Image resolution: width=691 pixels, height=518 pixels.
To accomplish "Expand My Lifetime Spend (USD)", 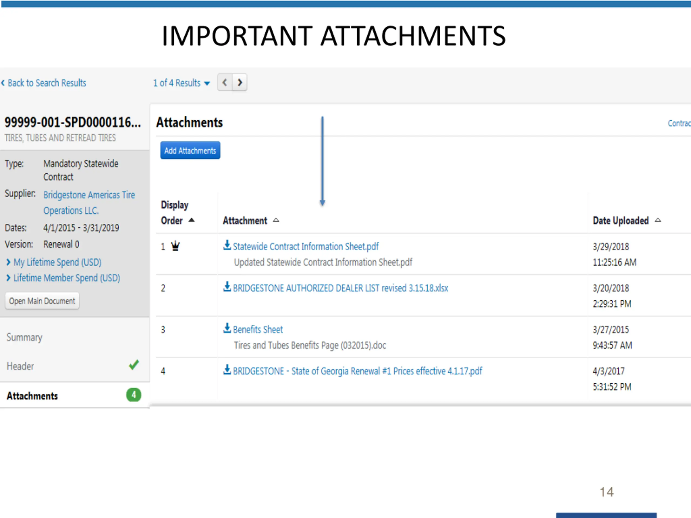I will (x=54, y=262).
